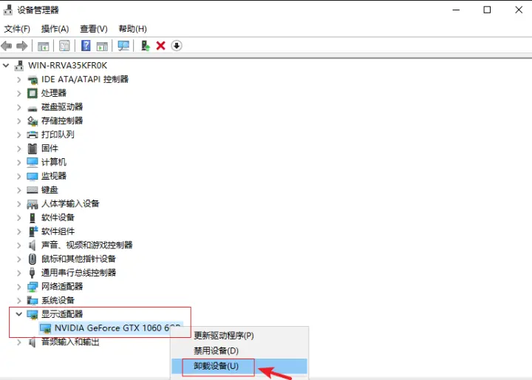
Task: Click the 键盘 keyboard icon
Action: click(x=33, y=190)
